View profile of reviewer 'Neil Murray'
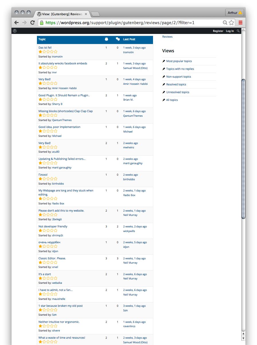The height and width of the screenshot is (345, 257). (130, 215)
